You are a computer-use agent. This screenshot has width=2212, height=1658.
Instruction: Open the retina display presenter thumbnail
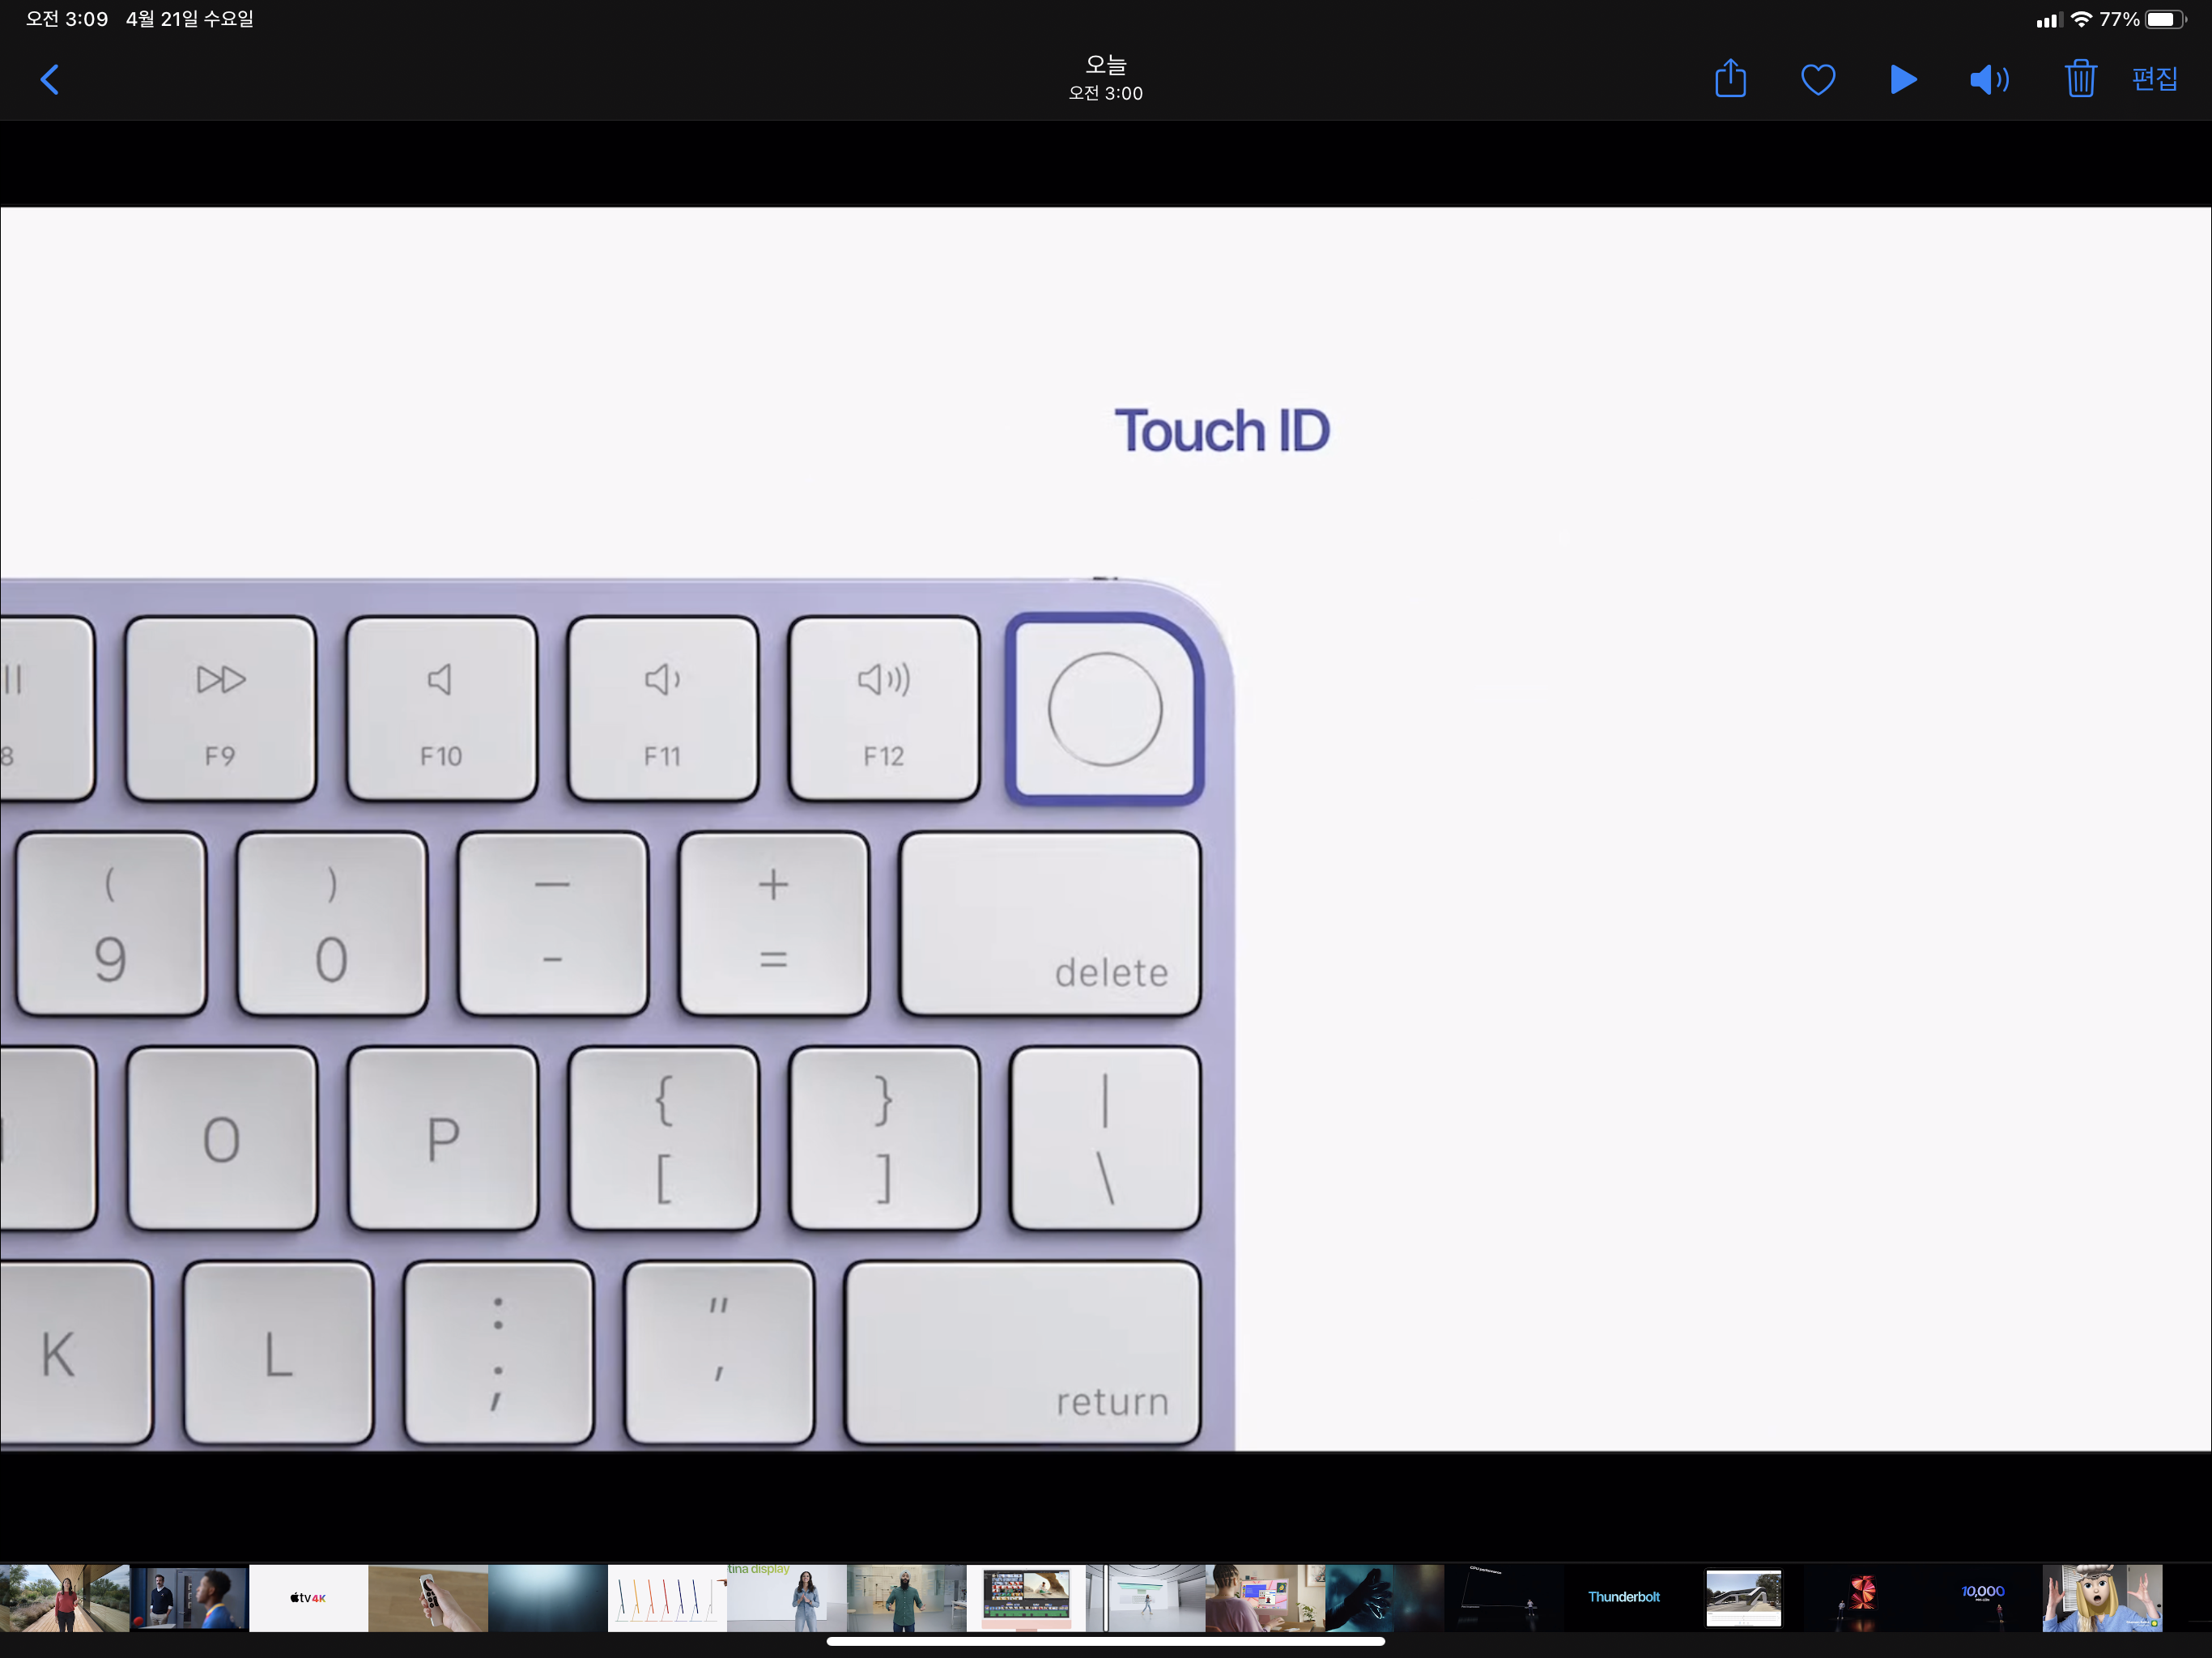786,1597
